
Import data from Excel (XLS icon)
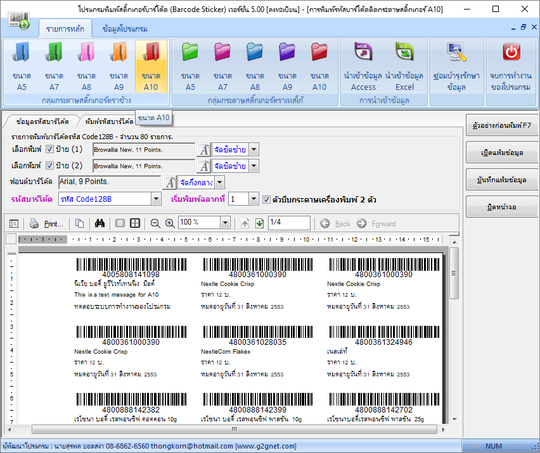(404, 66)
